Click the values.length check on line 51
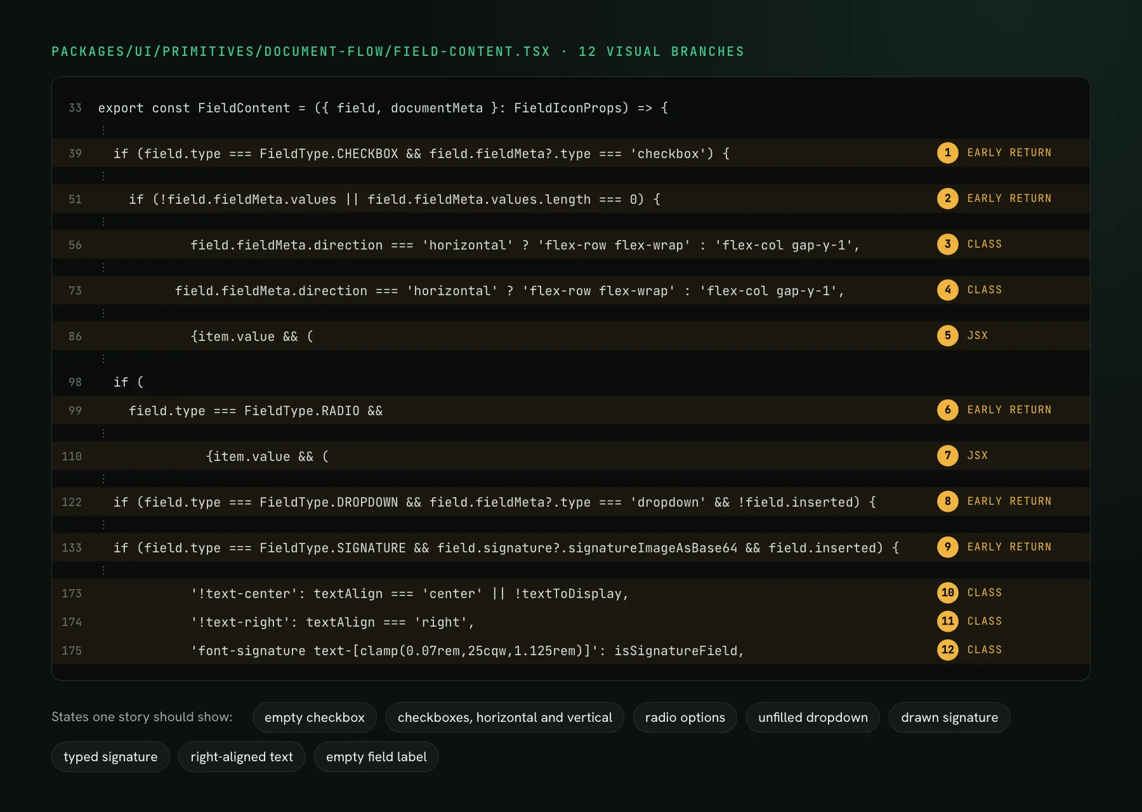 click(395, 199)
